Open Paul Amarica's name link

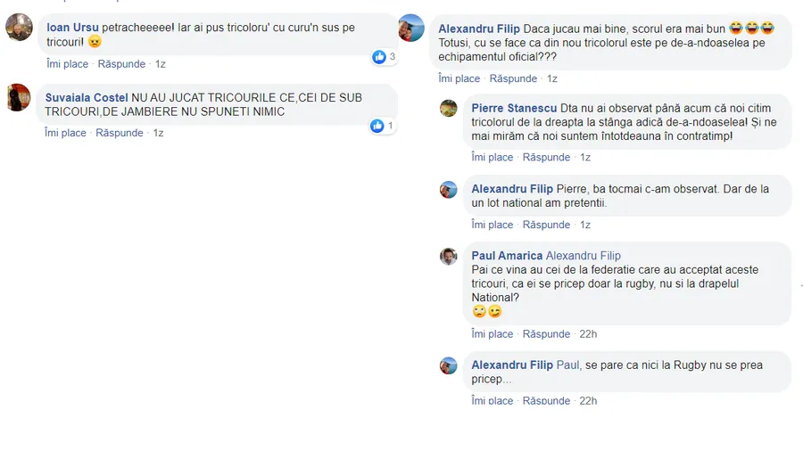[507, 256]
